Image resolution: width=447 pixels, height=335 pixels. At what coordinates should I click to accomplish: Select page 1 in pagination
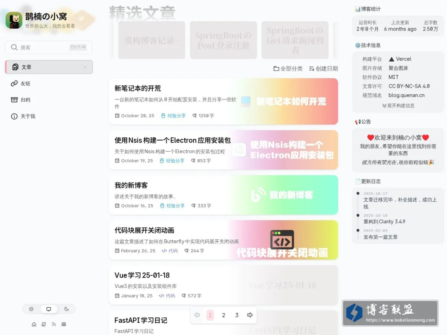(210, 315)
